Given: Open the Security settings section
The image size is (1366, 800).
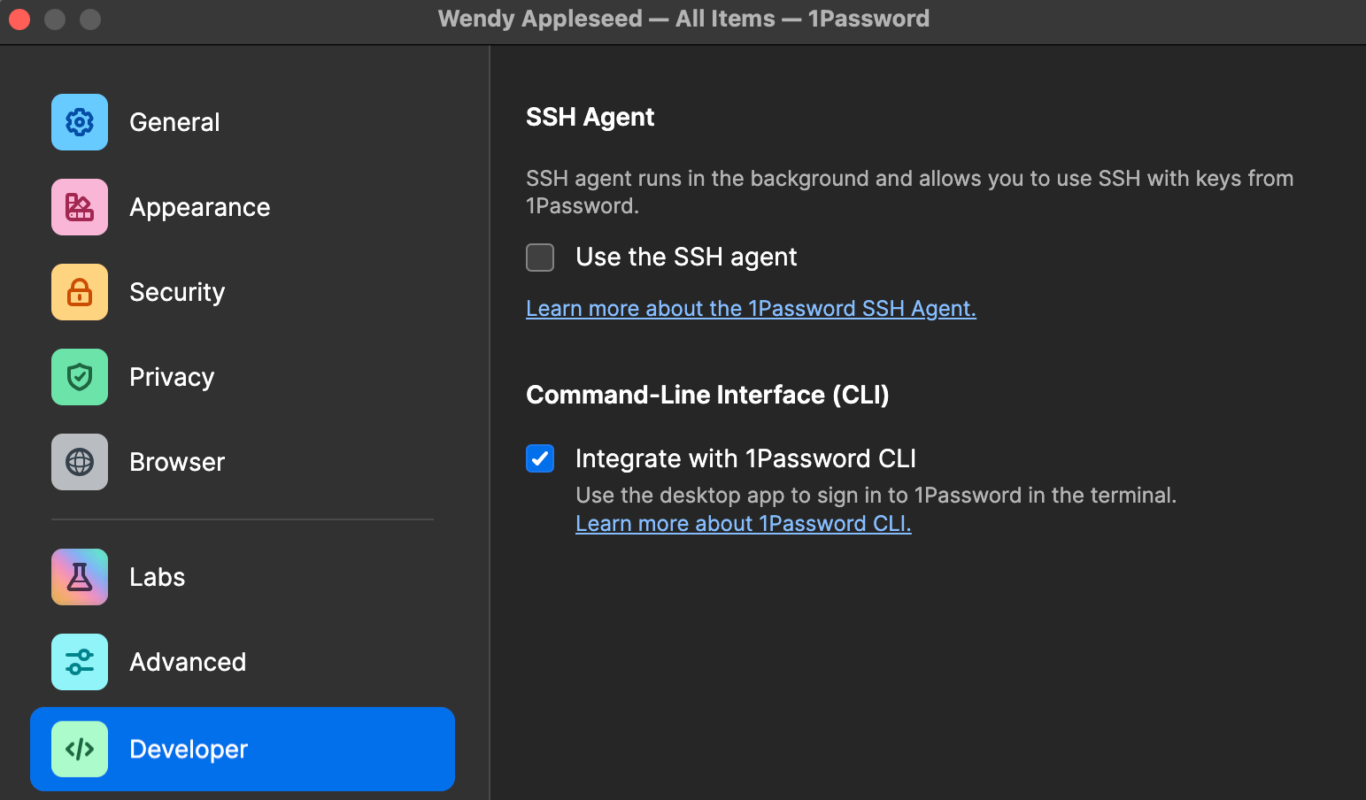Looking at the screenshot, I should [x=177, y=292].
